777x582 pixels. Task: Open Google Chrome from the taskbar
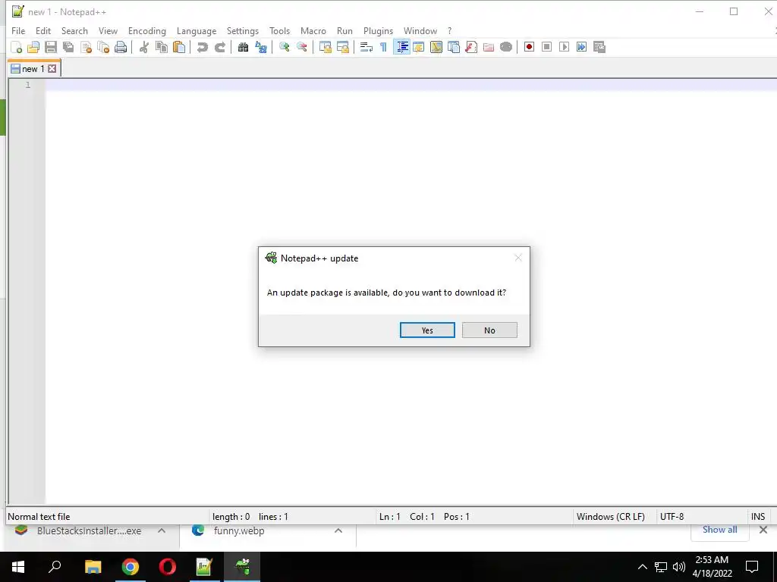[x=131, y=567]
